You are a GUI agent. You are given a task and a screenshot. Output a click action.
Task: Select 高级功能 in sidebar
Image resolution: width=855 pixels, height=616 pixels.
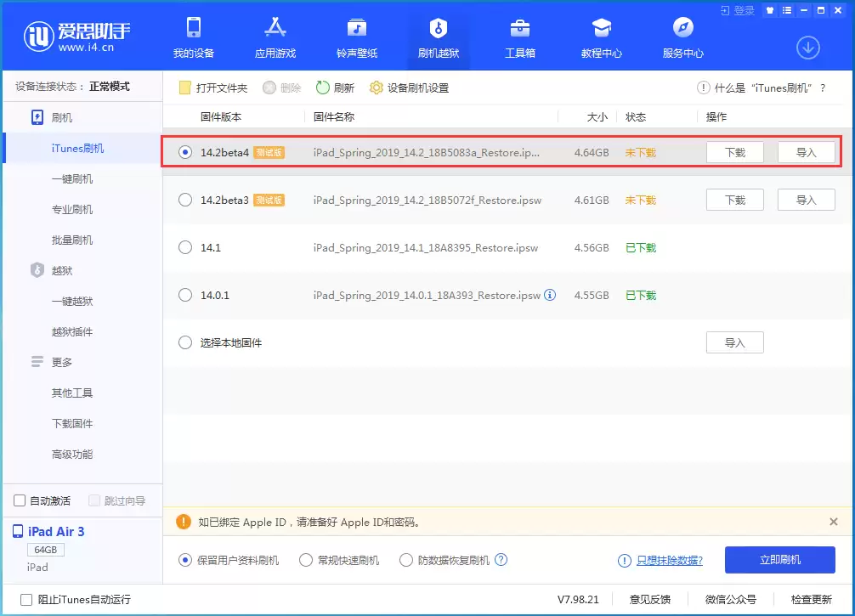click(72, 454)
